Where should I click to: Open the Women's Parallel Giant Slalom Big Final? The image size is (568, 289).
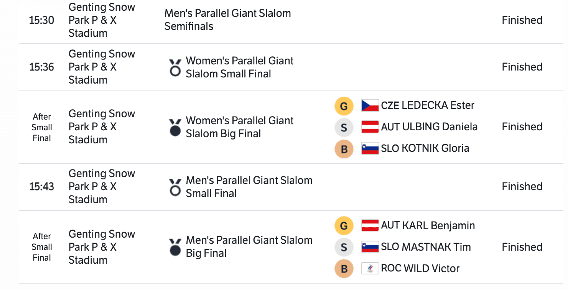coord(239,127)
